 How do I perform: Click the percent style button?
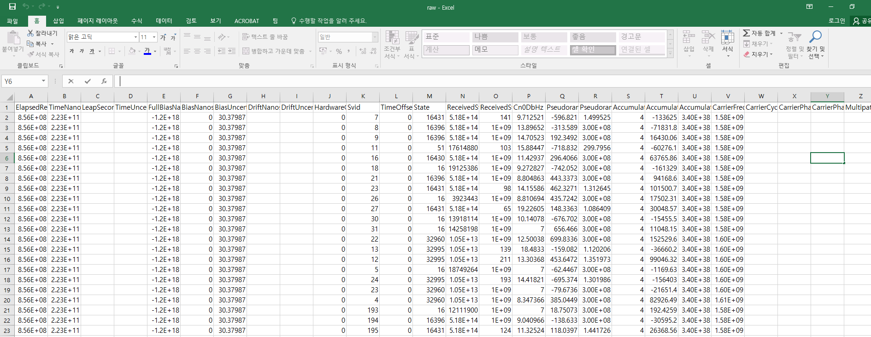coord(339,51)
